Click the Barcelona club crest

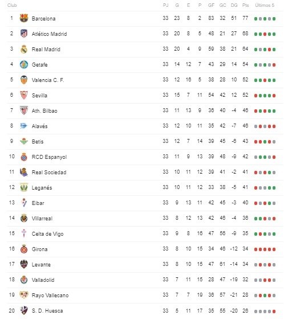(x=24, y=18)
